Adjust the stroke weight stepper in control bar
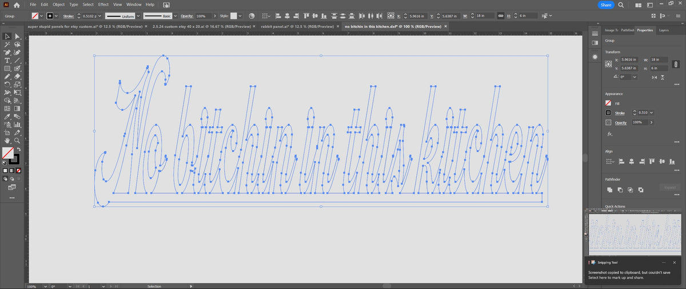The image size is (686, 289). pyautogui.click(x=78, y=16)
